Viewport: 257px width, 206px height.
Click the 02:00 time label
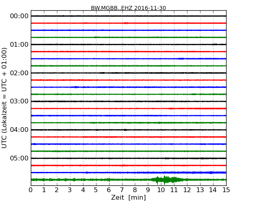click(x=19, y=73)
